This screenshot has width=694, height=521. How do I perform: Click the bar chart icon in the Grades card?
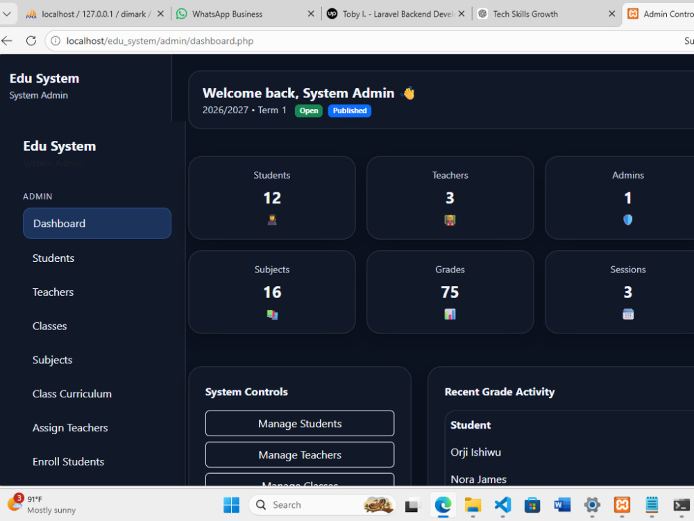tap(450, 314)
